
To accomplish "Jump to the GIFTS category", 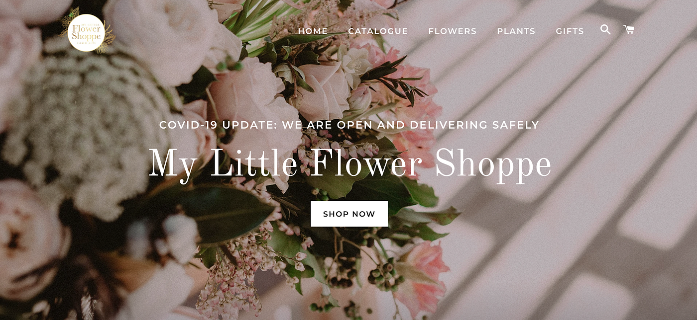I will (x=570, y=31).
